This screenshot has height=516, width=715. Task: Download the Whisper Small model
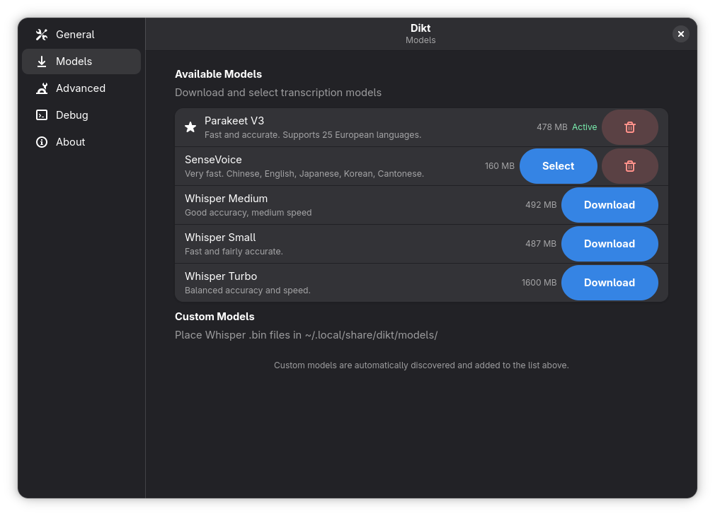click(609, 244)
